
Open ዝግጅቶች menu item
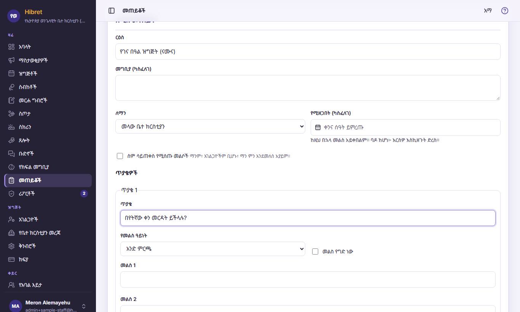coord(48,73)
